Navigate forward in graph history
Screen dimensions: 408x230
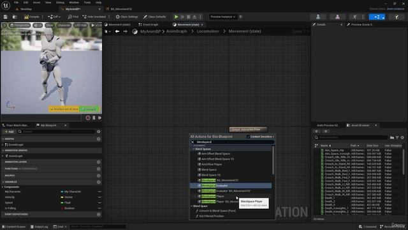(125, 31)
